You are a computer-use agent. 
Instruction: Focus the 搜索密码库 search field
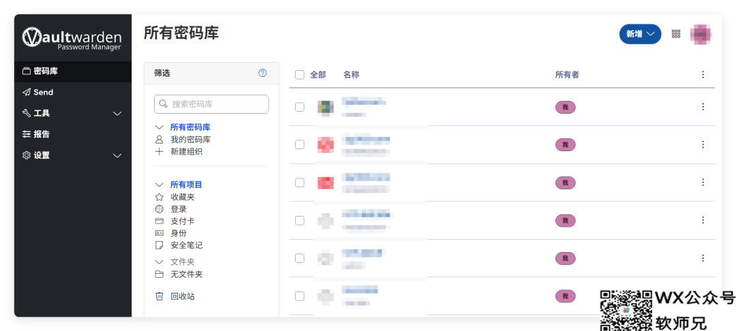[211, 104]
